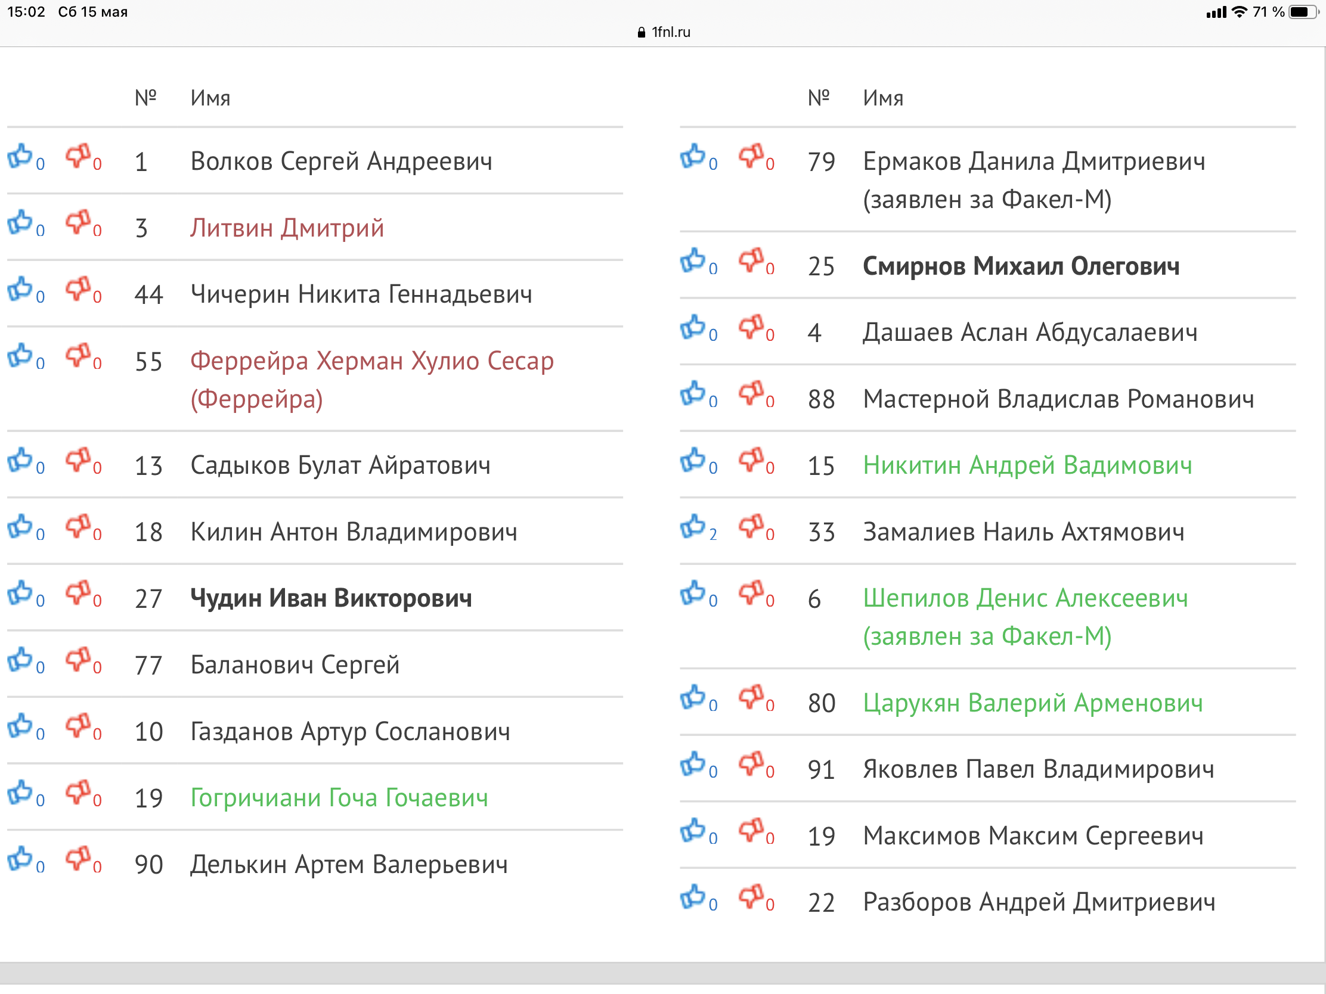Open Царукян Валерий Арменович profile
The height and width of the screenshot is (994, 1326).
[x=1033, y=703]
